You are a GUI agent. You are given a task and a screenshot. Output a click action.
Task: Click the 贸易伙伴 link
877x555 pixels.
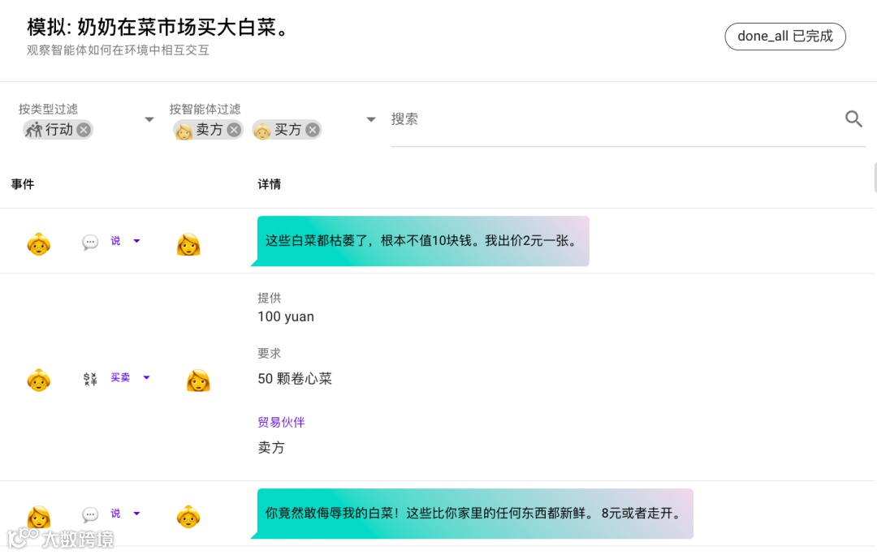(281, 422)
